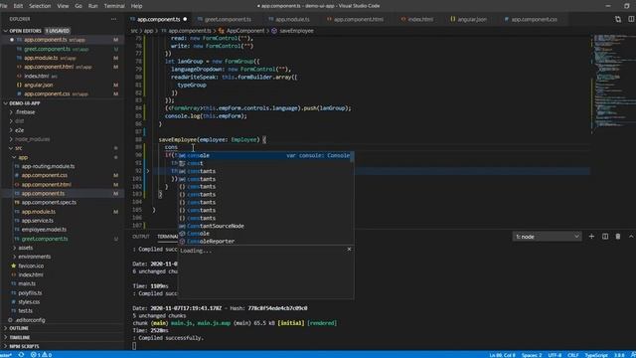Change indentation via 'Spaces: 2'
636x358 pixels.
click(532, 355)
